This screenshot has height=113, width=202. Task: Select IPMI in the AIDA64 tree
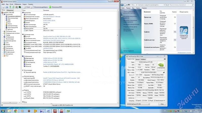click(8, 22)
